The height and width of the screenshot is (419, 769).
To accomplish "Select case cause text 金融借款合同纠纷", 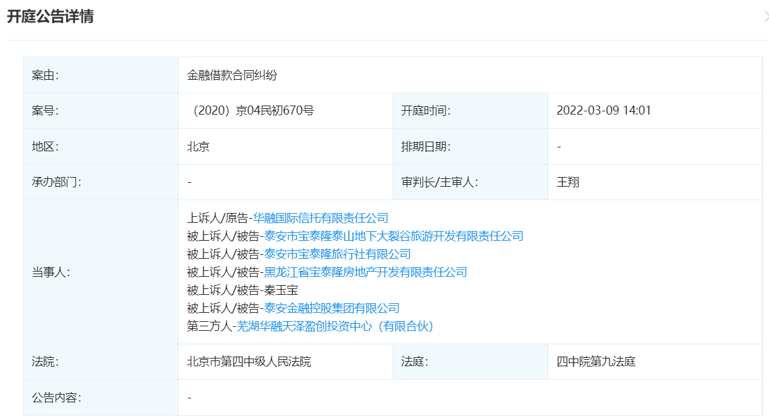I will pyautogui.click(x=232, y=75).
